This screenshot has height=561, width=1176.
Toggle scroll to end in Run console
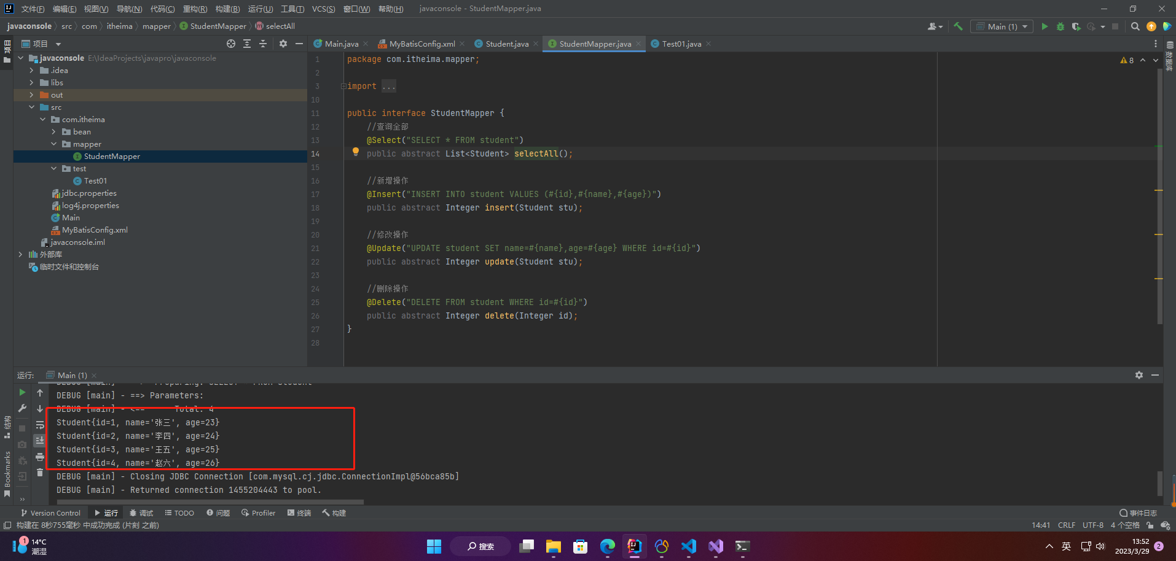(x=40, y=440)
